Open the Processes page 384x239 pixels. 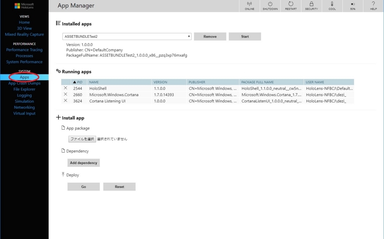click(x=24, y=56)
